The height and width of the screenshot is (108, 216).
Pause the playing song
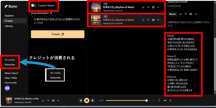click(x=87, y=100)
